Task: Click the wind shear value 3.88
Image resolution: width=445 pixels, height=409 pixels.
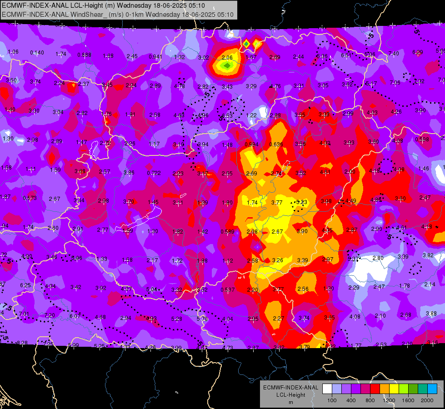Action: coord(431,314)
